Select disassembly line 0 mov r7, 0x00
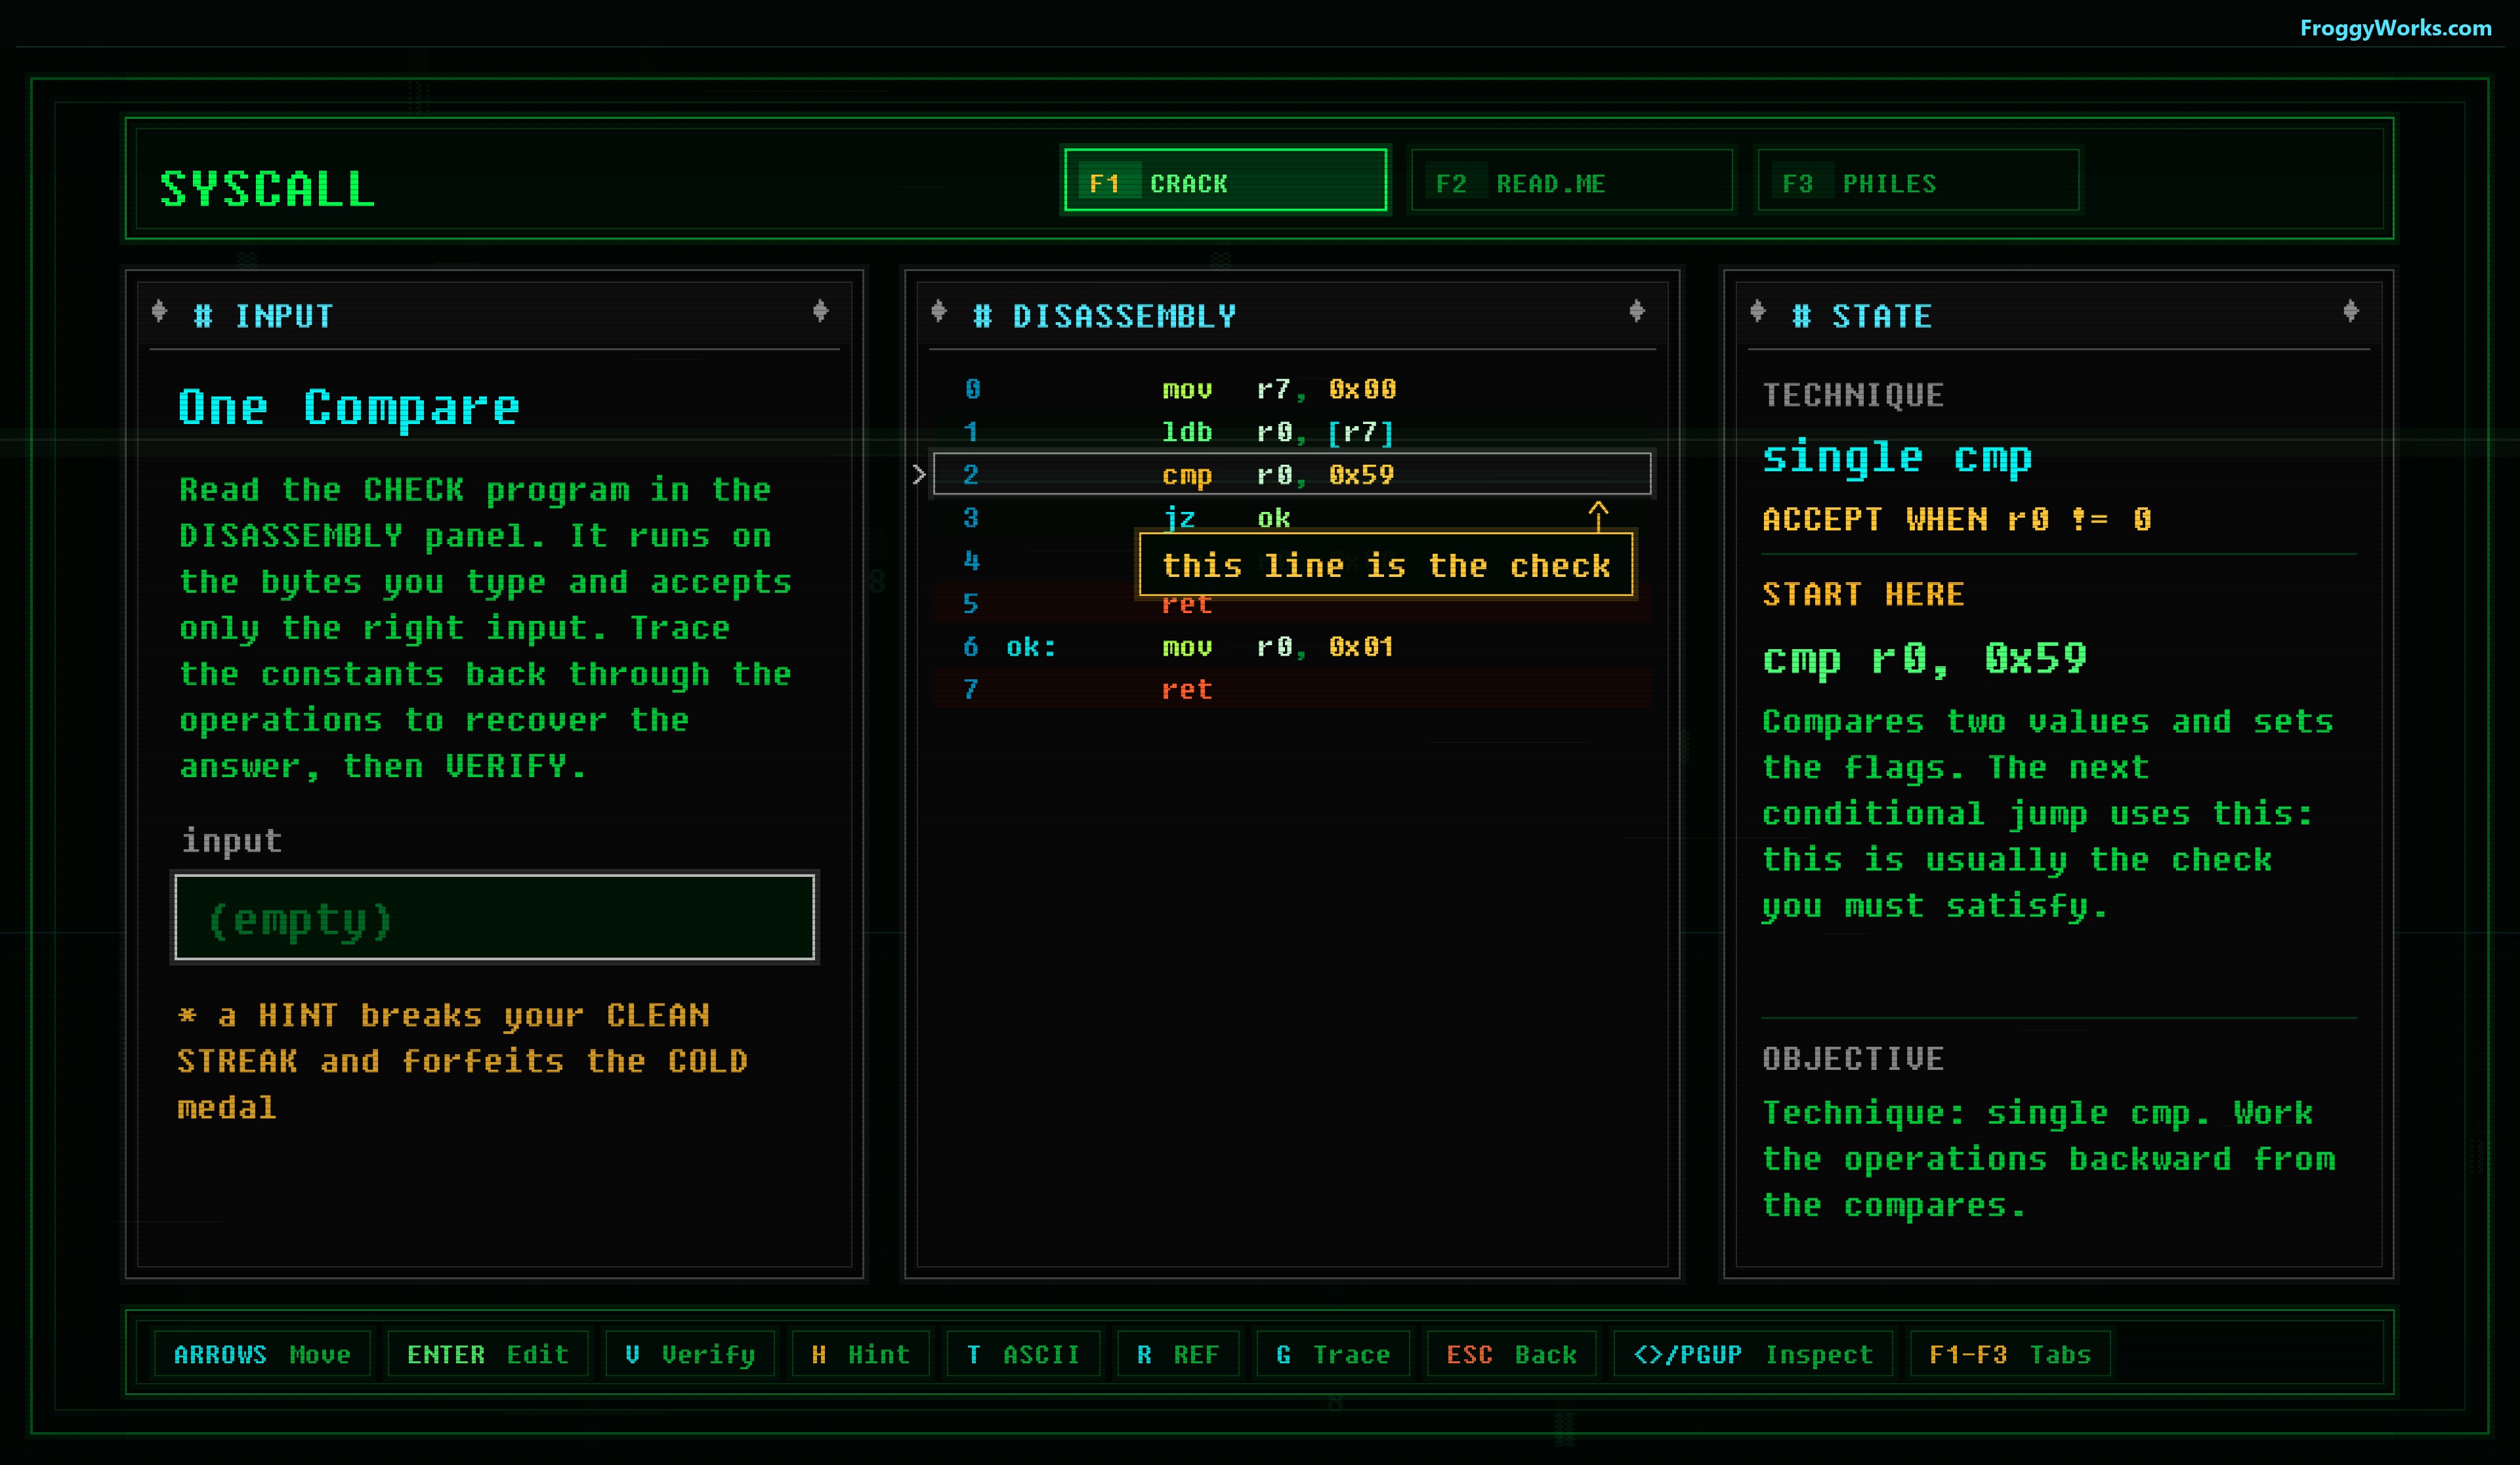Viewport: 2520px width, 1465px height. [1292, 389]
